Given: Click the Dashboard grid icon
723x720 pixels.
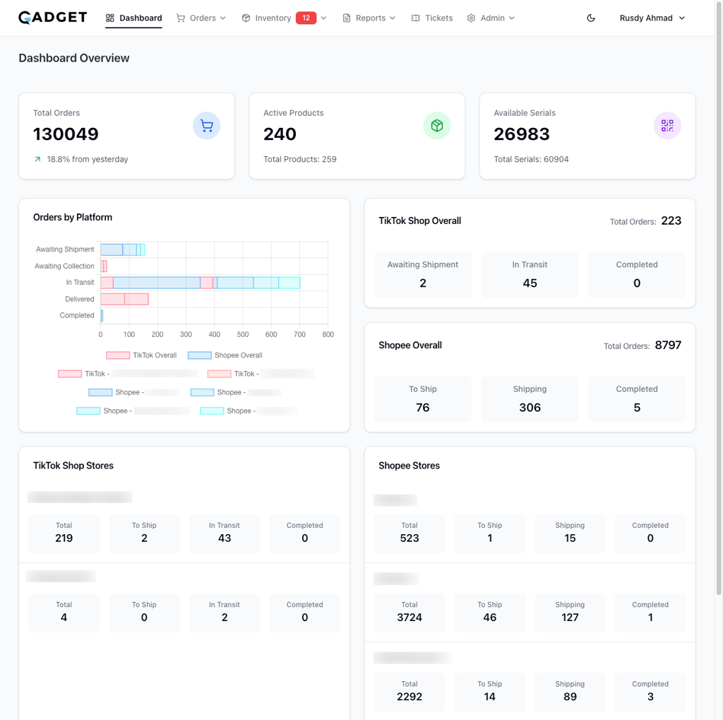Looking at the screenshot, I should coord(109,18).
